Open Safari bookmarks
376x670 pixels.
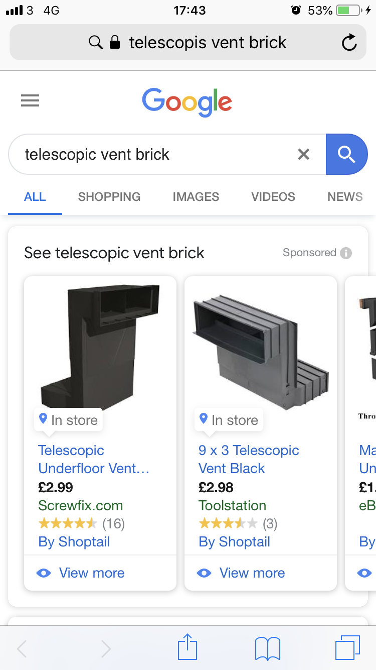click(x=267, y=648)
